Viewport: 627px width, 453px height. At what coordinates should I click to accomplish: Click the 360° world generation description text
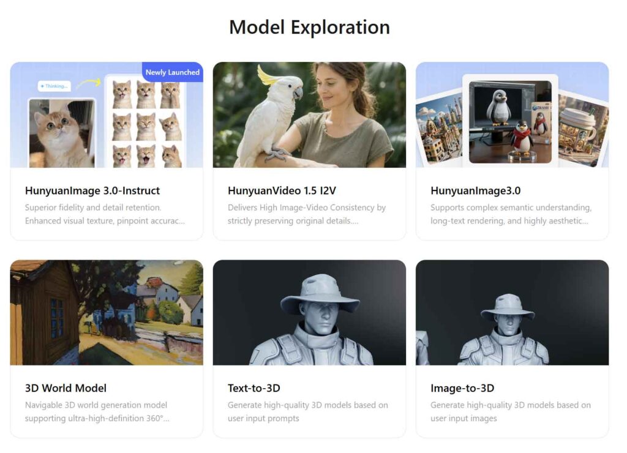click(x=96, y=411)
